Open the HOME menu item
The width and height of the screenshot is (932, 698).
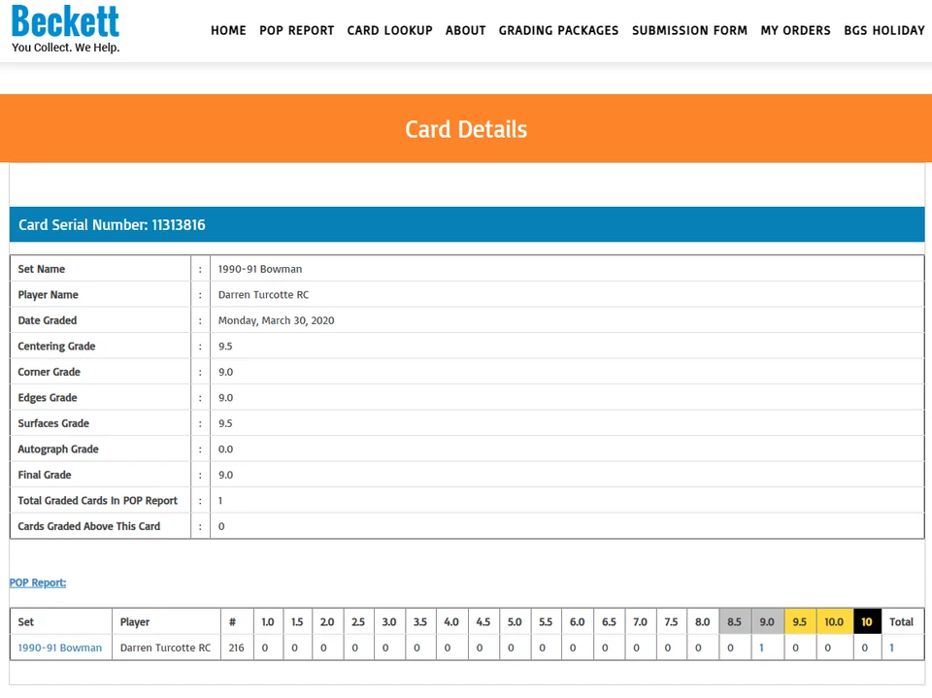pyautogui.click(x=228, y=30)
